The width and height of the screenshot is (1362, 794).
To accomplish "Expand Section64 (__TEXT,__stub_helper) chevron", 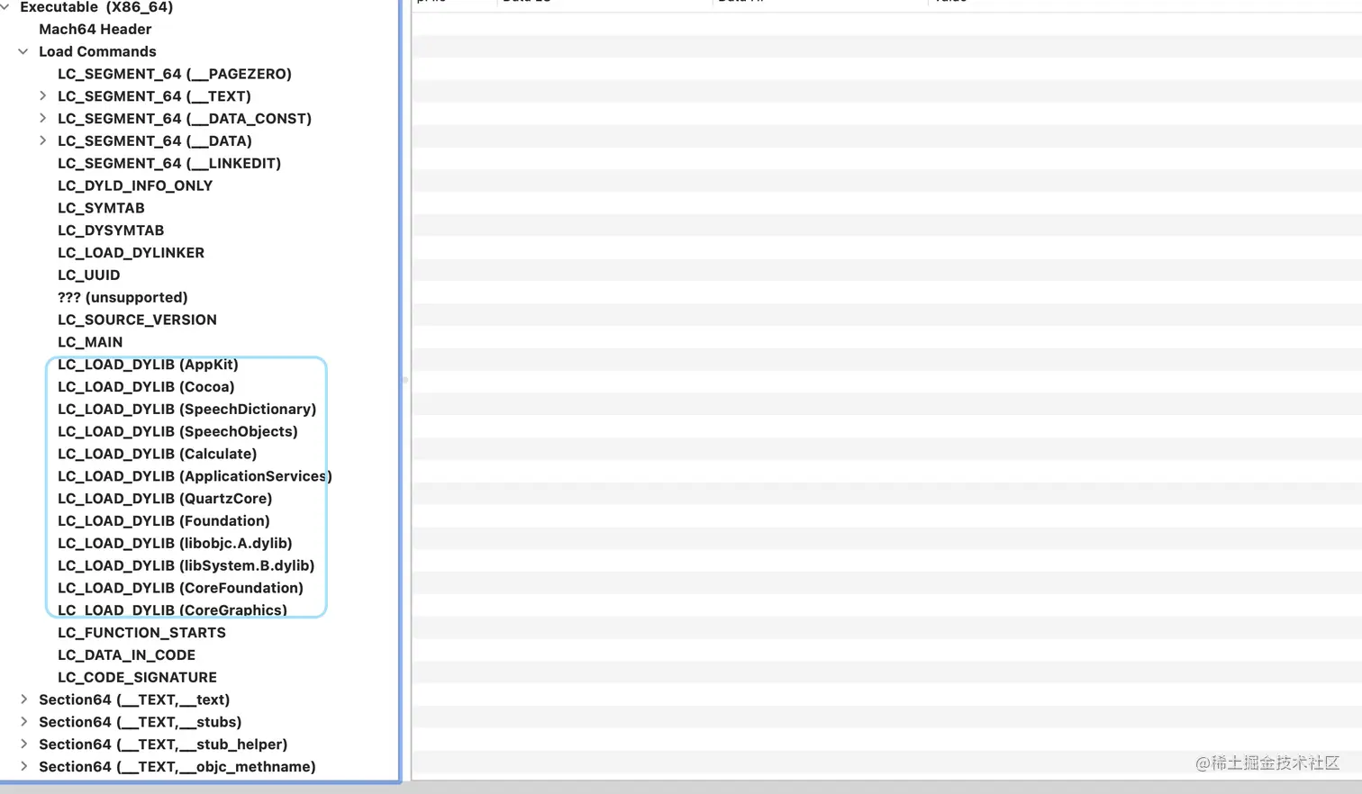I will [x=23, y=744].
